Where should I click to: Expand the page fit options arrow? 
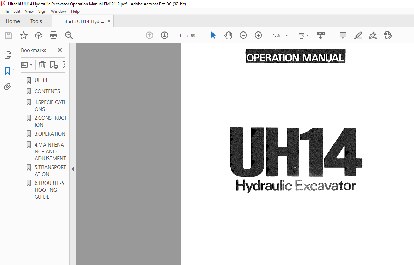tap(307, 35)
